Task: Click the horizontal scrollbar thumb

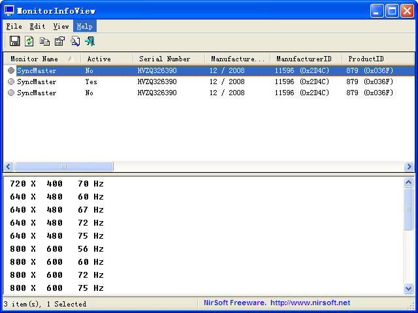Action: (64, 167)
